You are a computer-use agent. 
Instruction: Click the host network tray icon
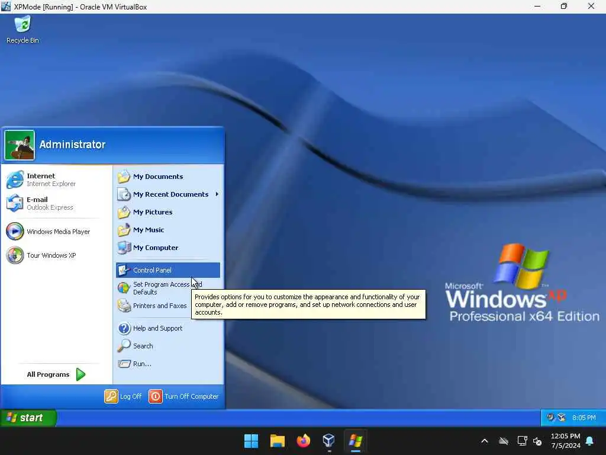click(x=522, y=441)
